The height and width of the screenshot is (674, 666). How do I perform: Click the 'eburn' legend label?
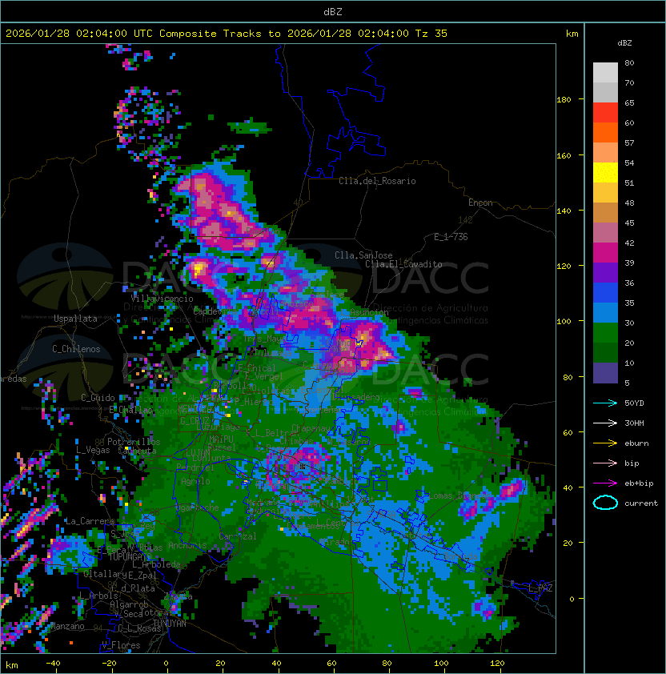coord(636,443)
